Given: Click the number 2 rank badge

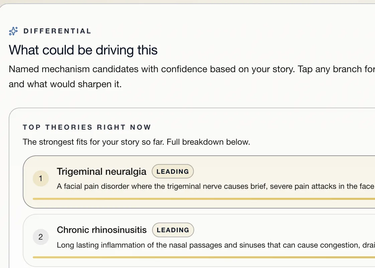Looking at the screenshot, I should [x=41, y=237].
